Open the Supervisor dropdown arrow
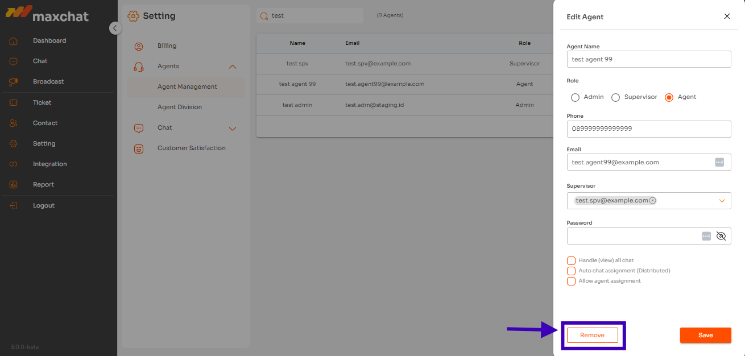This screenshot has width=745, height=356. [x=722, y=201]
